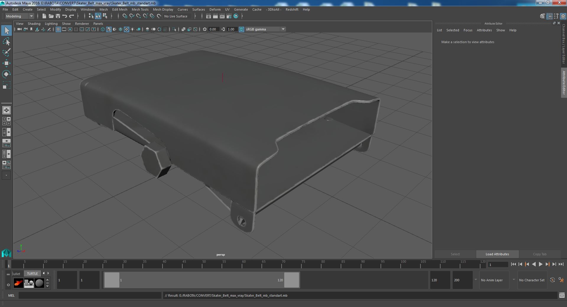Open the Renderer panel menu
The image size is (567, 307).
tap(82, 24)
